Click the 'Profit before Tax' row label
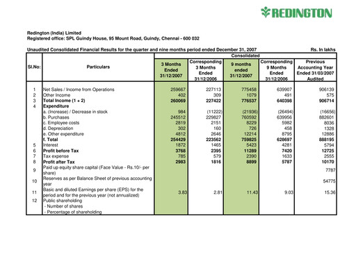 click(60, 151)
